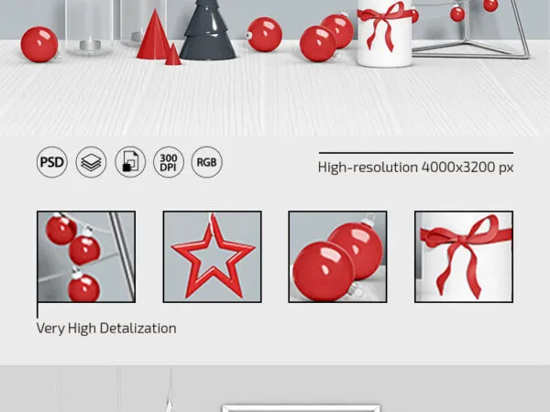Select the 'Very High Detalization' caption
550x412 pixels.
tap(106, 329)
